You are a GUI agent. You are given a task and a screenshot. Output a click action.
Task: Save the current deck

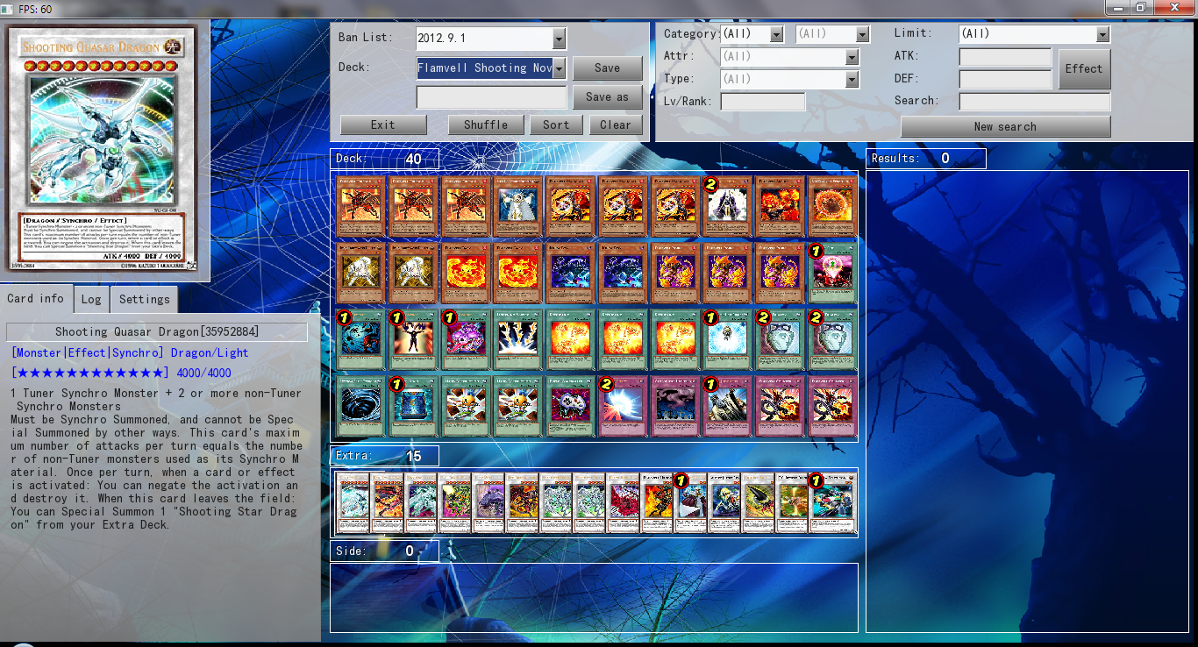tap(608, 68)
